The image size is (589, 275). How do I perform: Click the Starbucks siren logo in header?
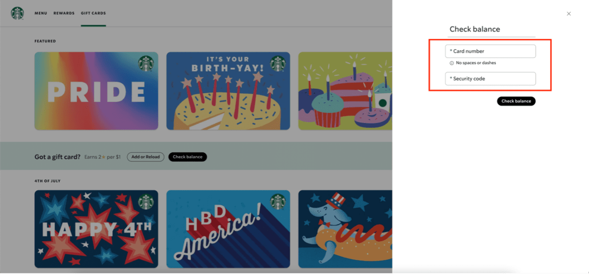[18, 13]
